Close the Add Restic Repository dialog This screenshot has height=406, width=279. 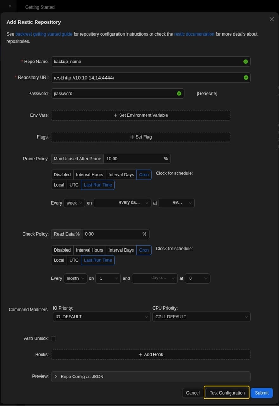271,19
